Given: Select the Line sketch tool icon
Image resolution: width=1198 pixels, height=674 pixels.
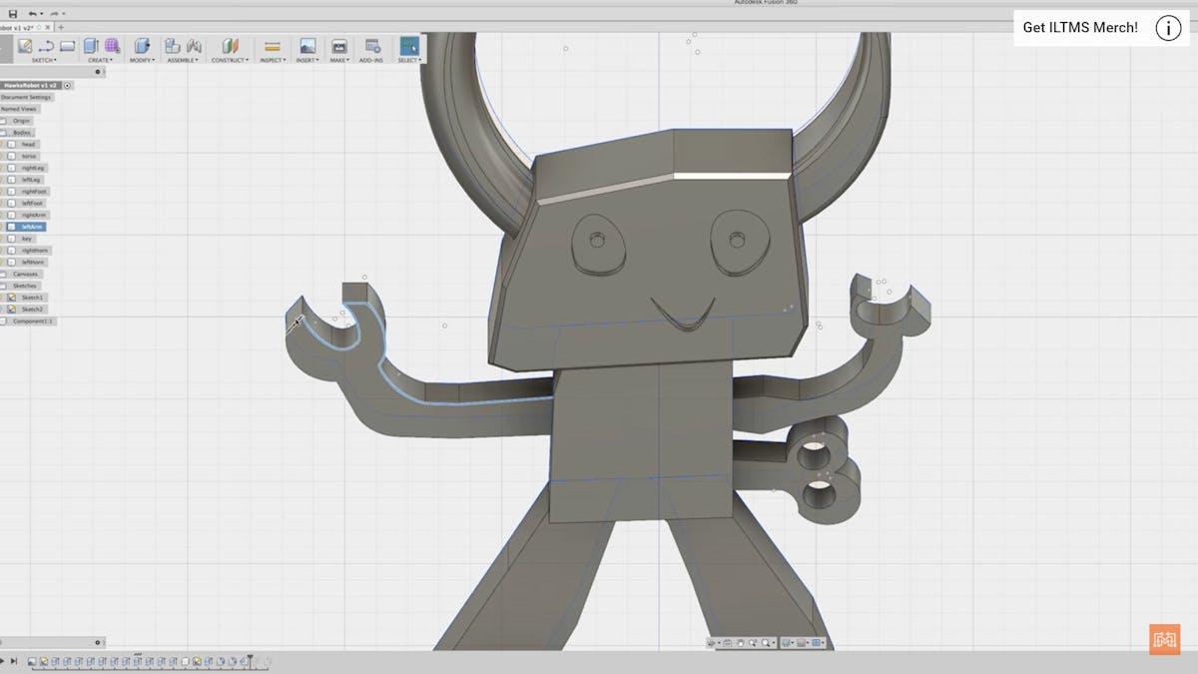Looking at the screenshot, I should point(46,46).
